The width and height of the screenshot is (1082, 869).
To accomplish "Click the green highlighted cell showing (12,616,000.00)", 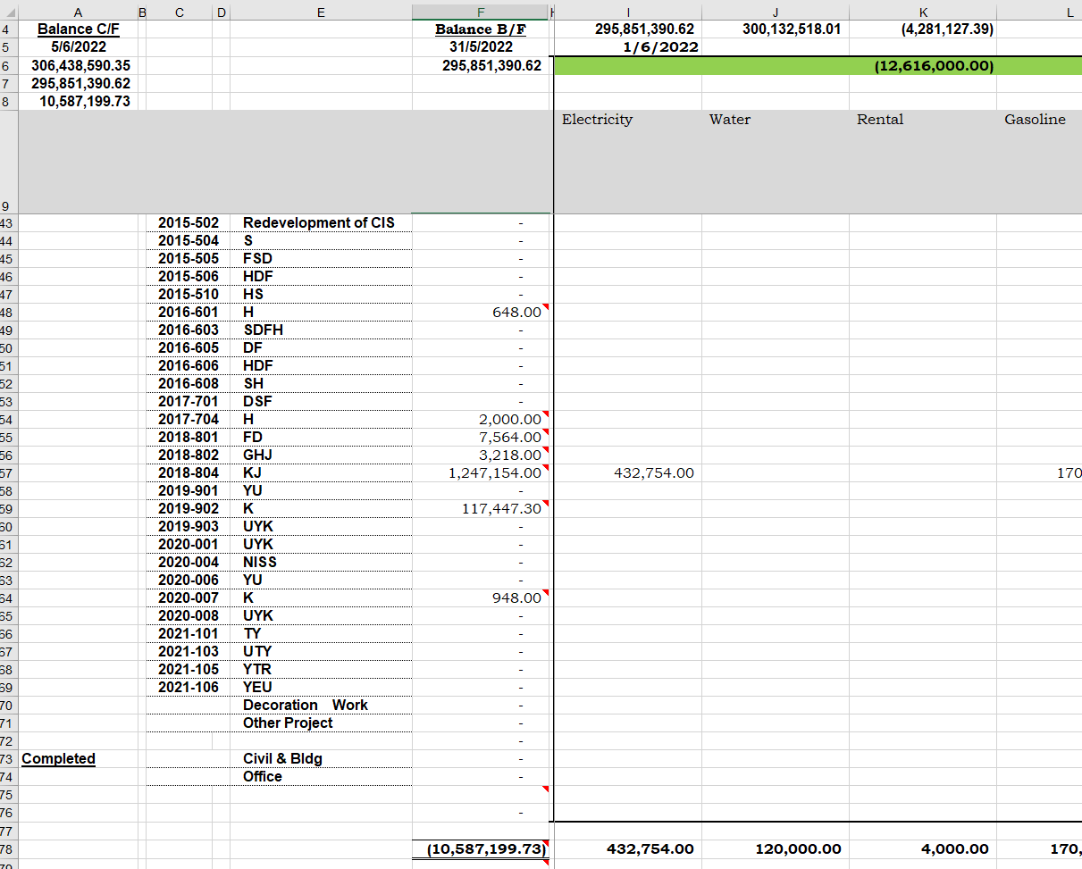I will point(818,65).
